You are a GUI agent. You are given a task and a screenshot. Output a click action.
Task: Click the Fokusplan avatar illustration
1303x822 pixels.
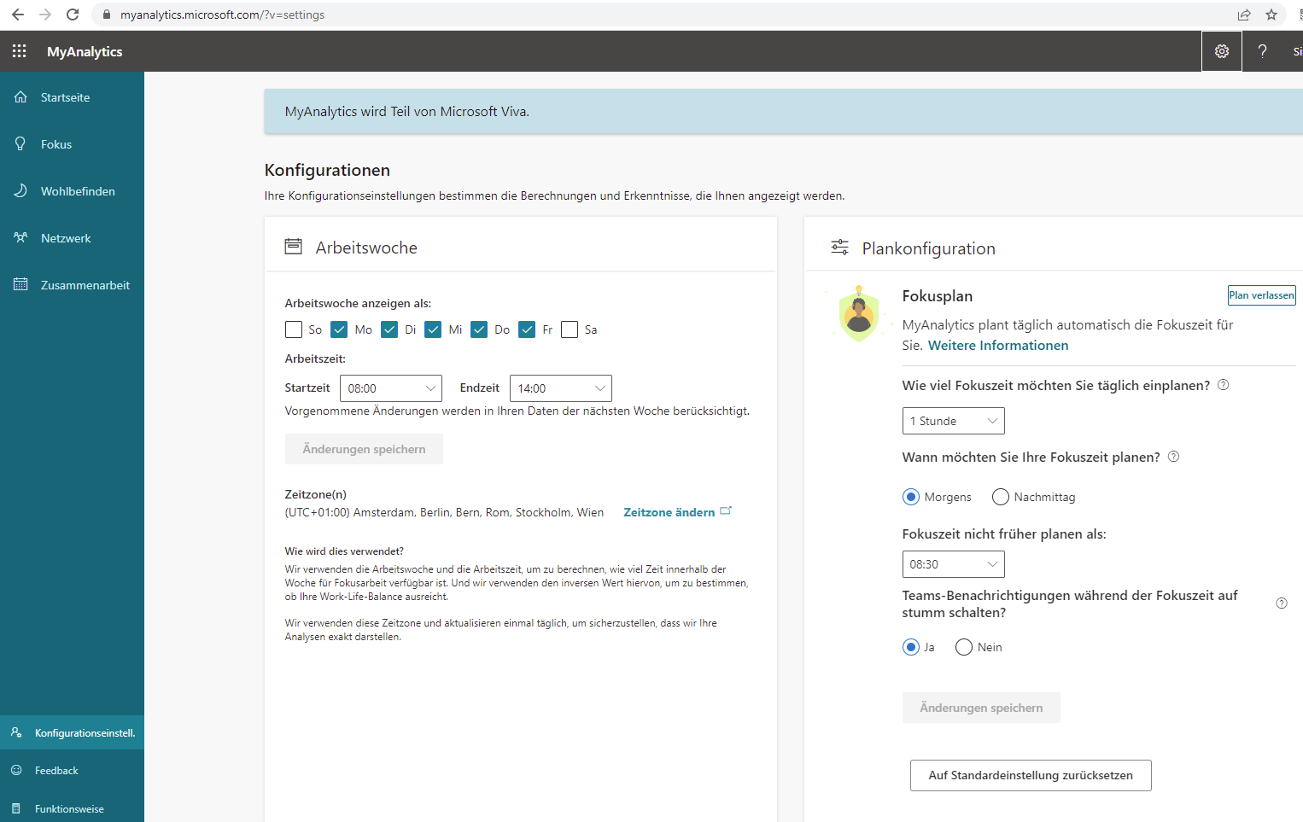coord(859,314)
